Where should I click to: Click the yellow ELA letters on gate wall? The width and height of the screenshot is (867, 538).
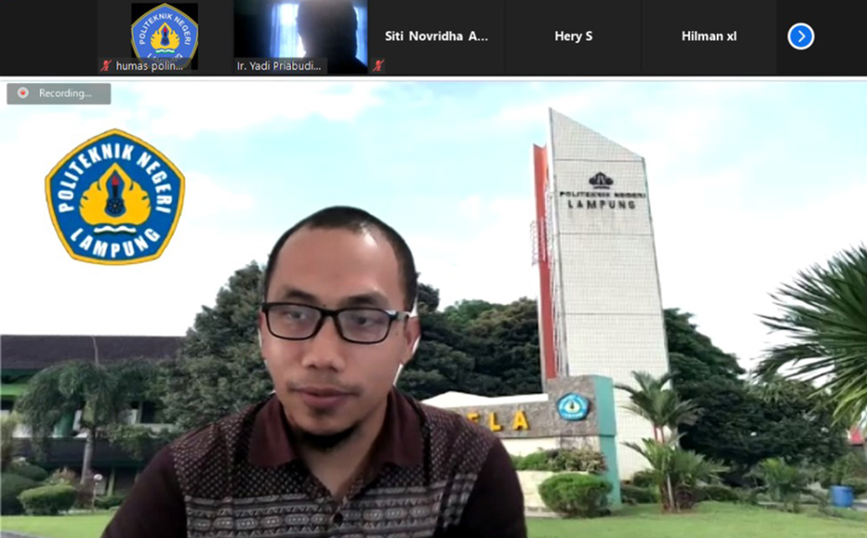click(507, 421)
